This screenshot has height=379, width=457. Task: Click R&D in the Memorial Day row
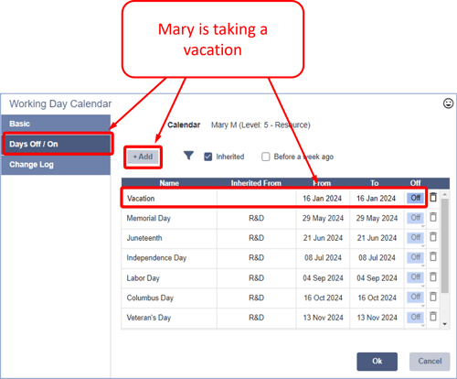pos(257,218)
